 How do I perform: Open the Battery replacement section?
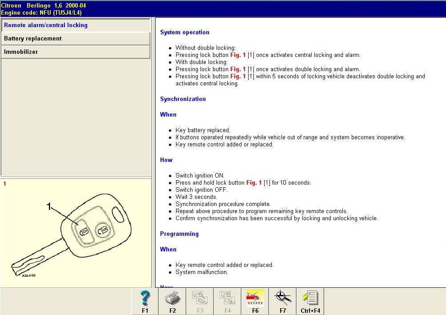click(76, 38)
